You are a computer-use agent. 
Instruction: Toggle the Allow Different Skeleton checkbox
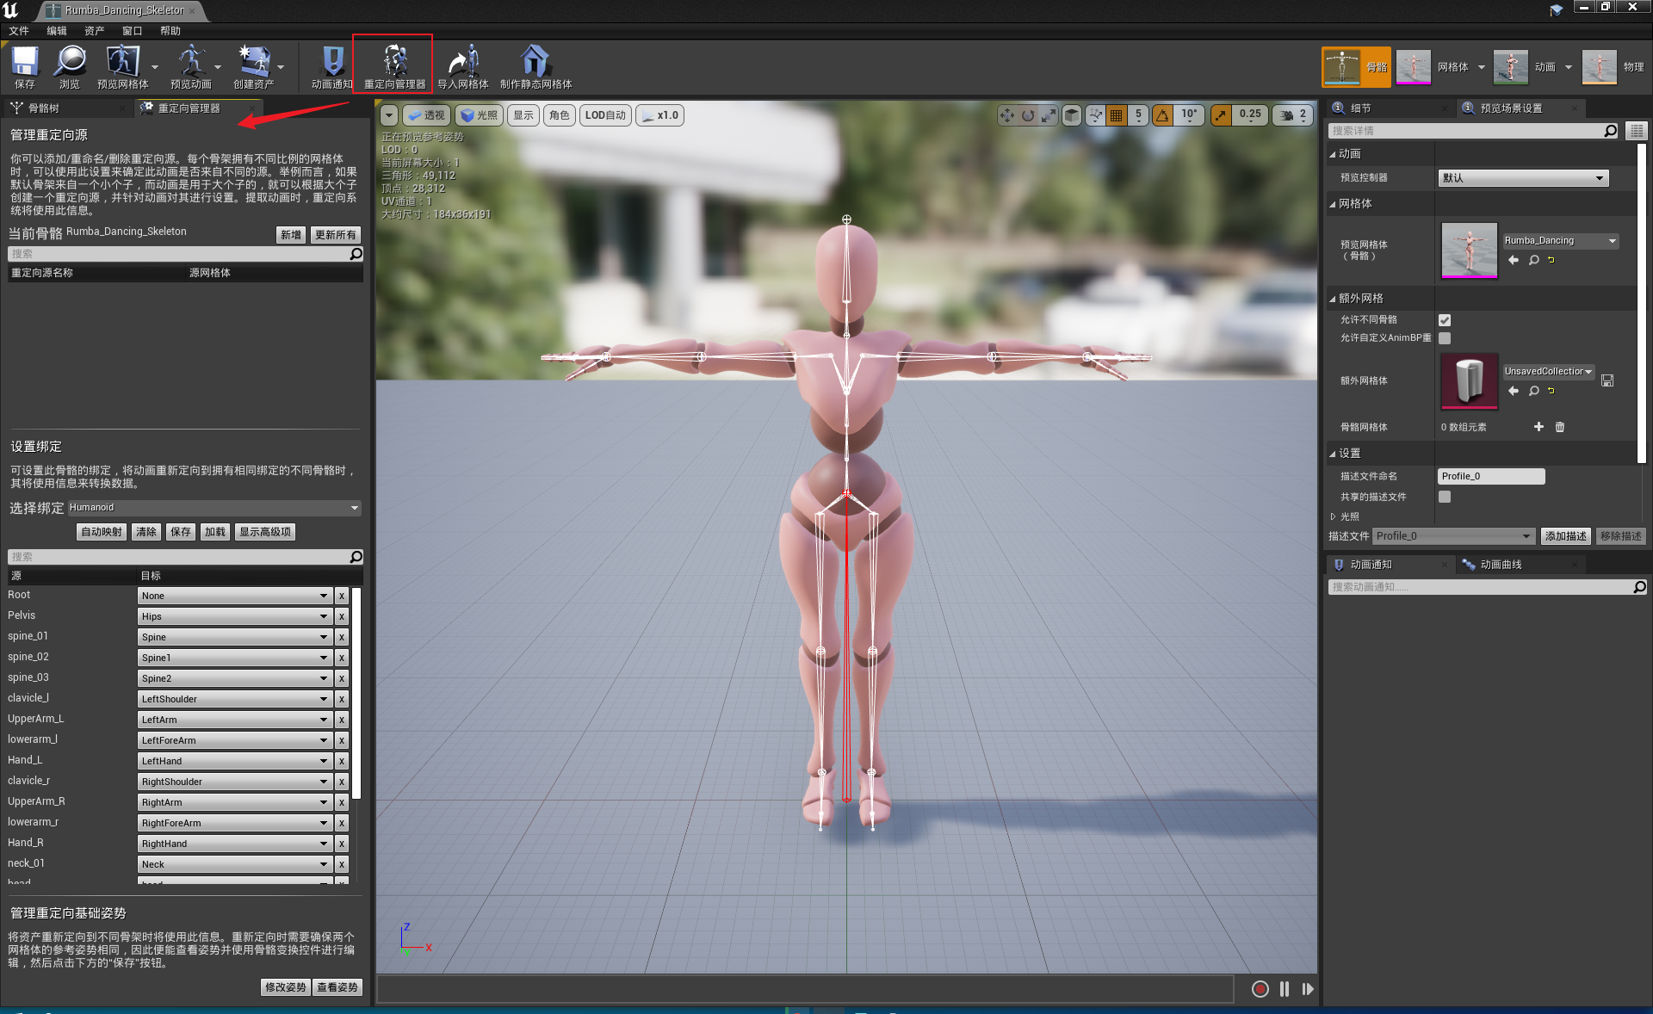click(1445, 320)
